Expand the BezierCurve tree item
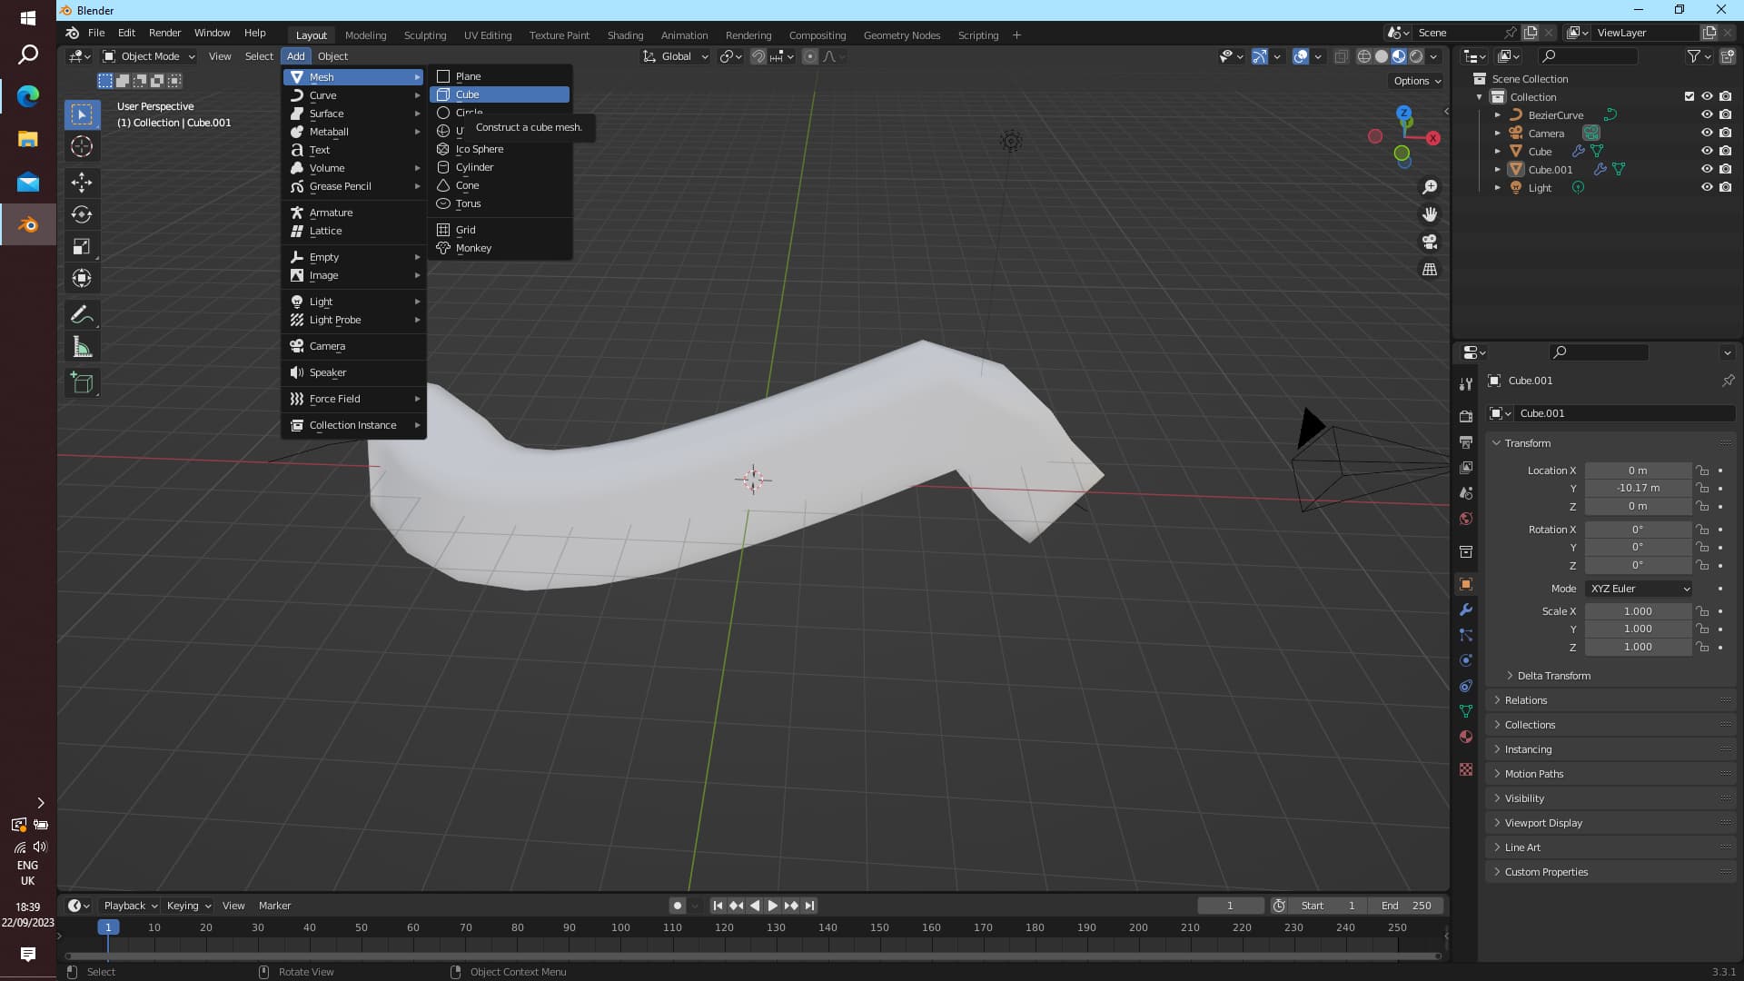The height and width of the screenshot is (981, 1744). coord(1498,115)
